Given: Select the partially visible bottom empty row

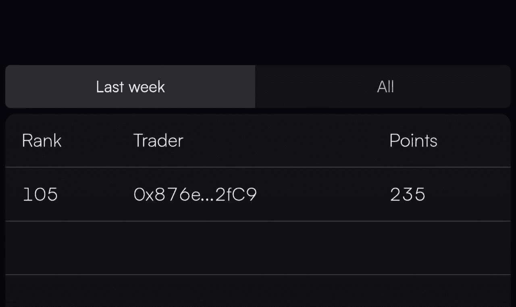Looking at the screenshot, I should 258,291.
